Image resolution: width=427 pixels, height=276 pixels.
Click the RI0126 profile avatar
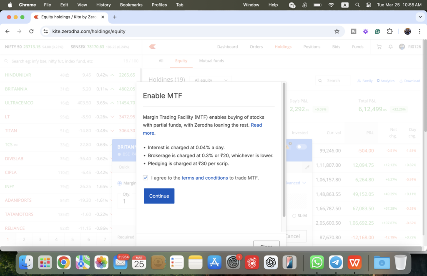[x=402, y=47]
